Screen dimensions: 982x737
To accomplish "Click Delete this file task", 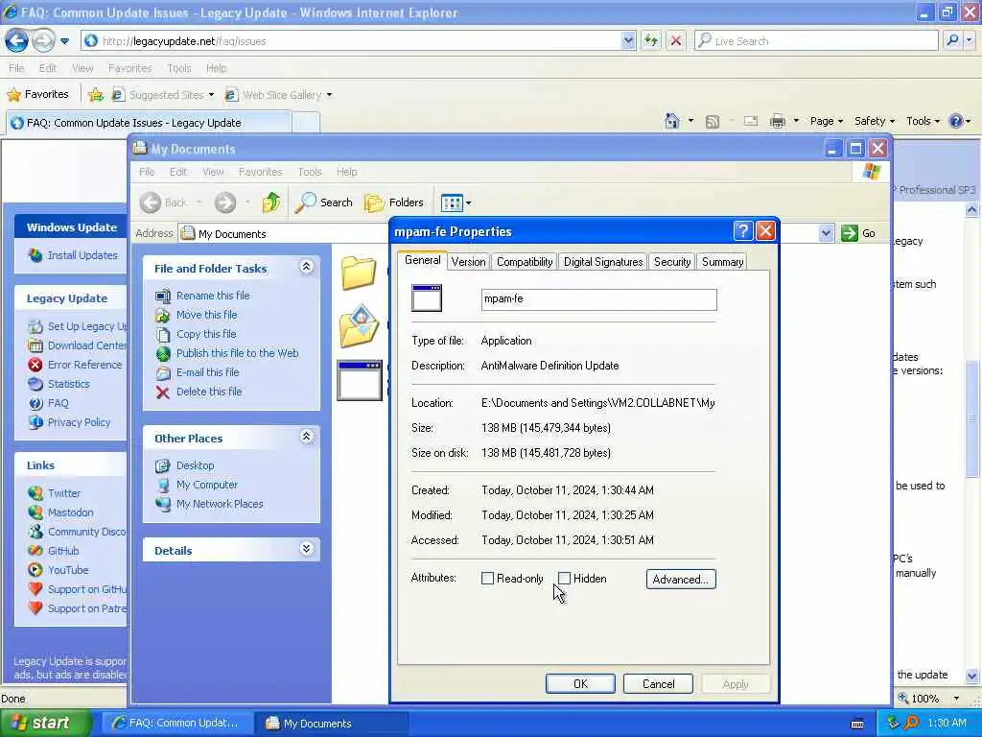I will (x=208, y=392).
